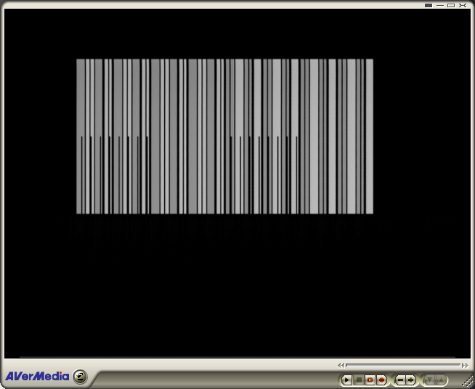
Task: Start the red time-shift playback button
Action: (370, 380)
